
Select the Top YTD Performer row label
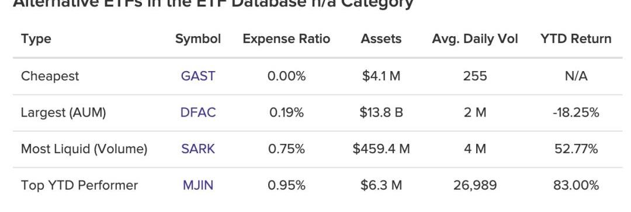pyautogui.click(x=79, y=185)
